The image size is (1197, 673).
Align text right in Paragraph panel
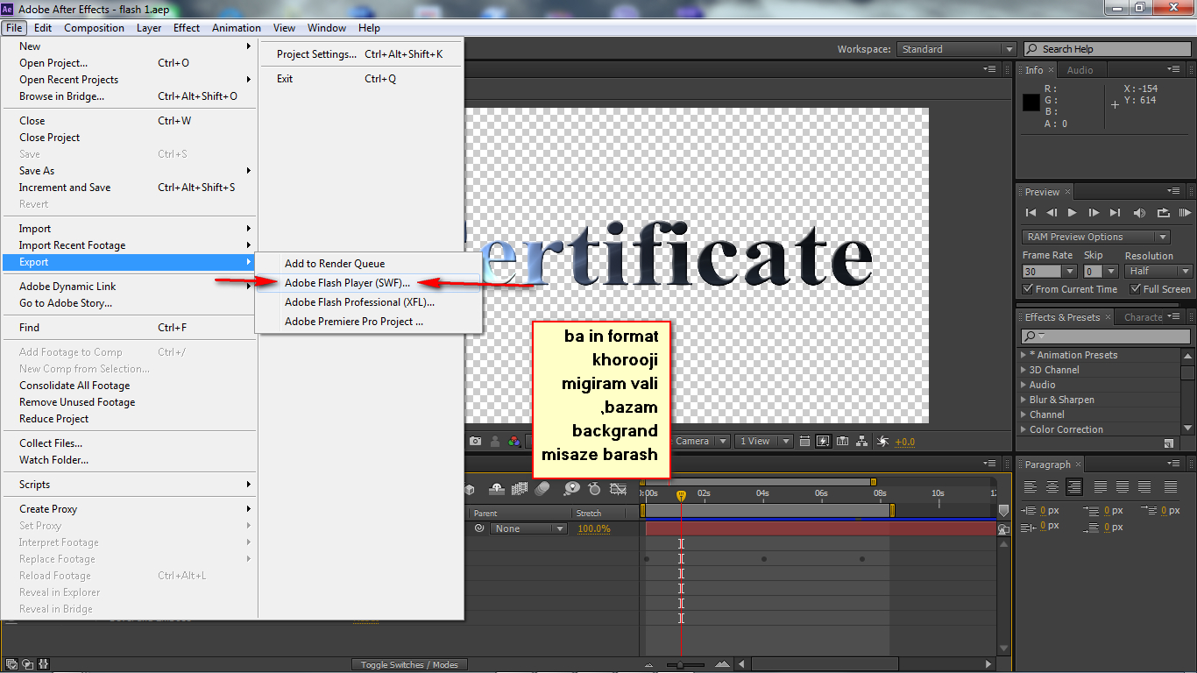pyautogui.click(x=1074, y=487)
